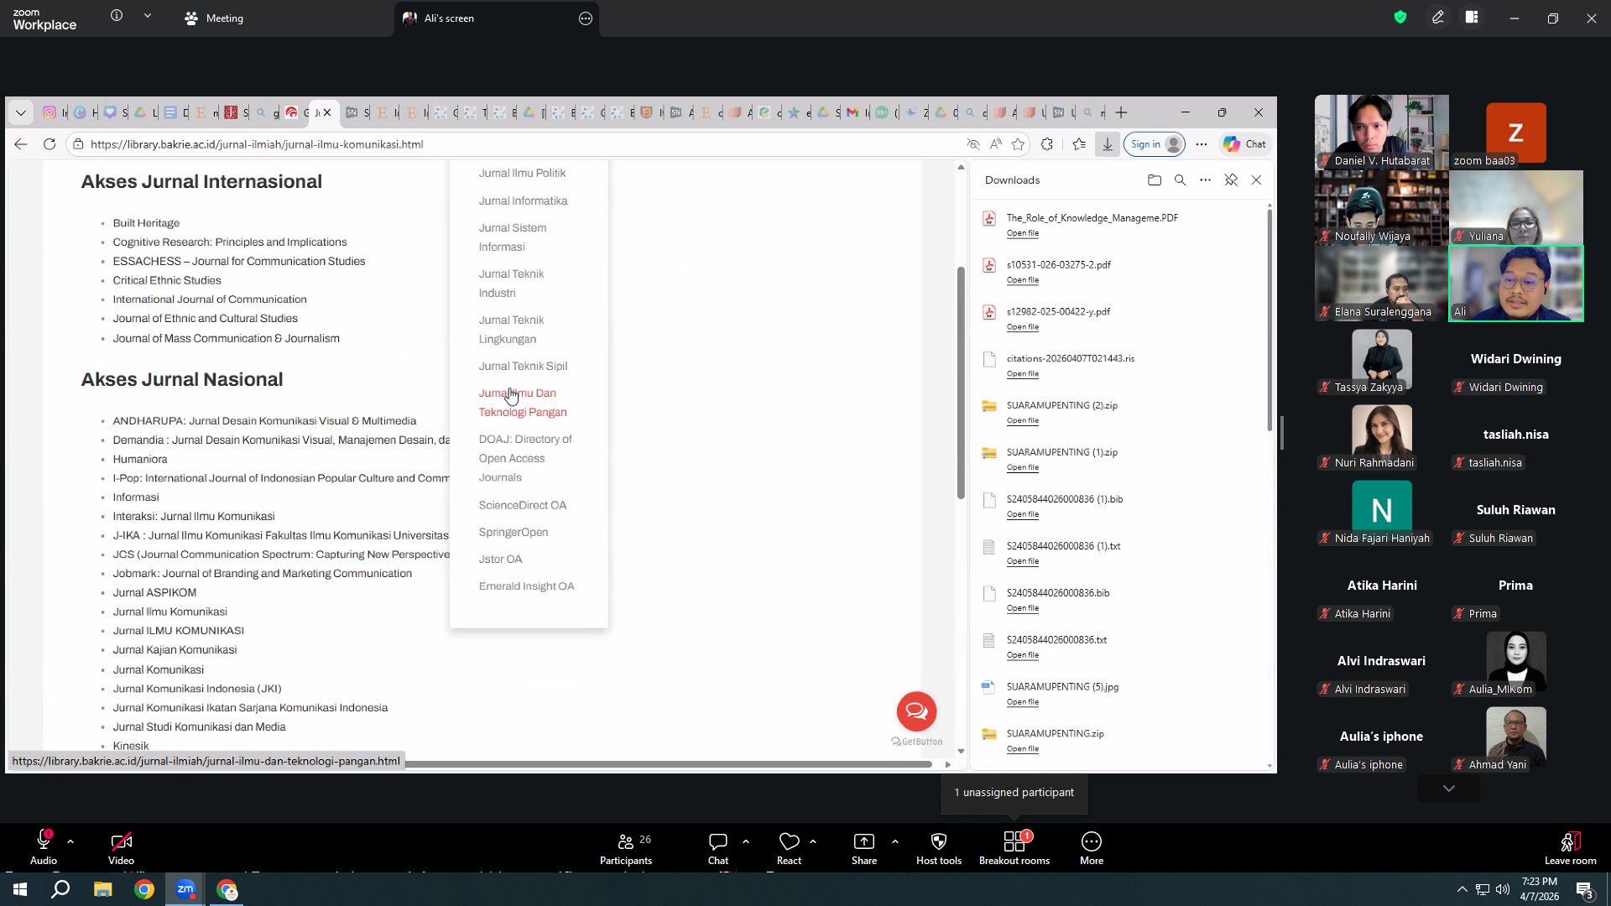Open browser extensions icon

(x=1047, y=144)
